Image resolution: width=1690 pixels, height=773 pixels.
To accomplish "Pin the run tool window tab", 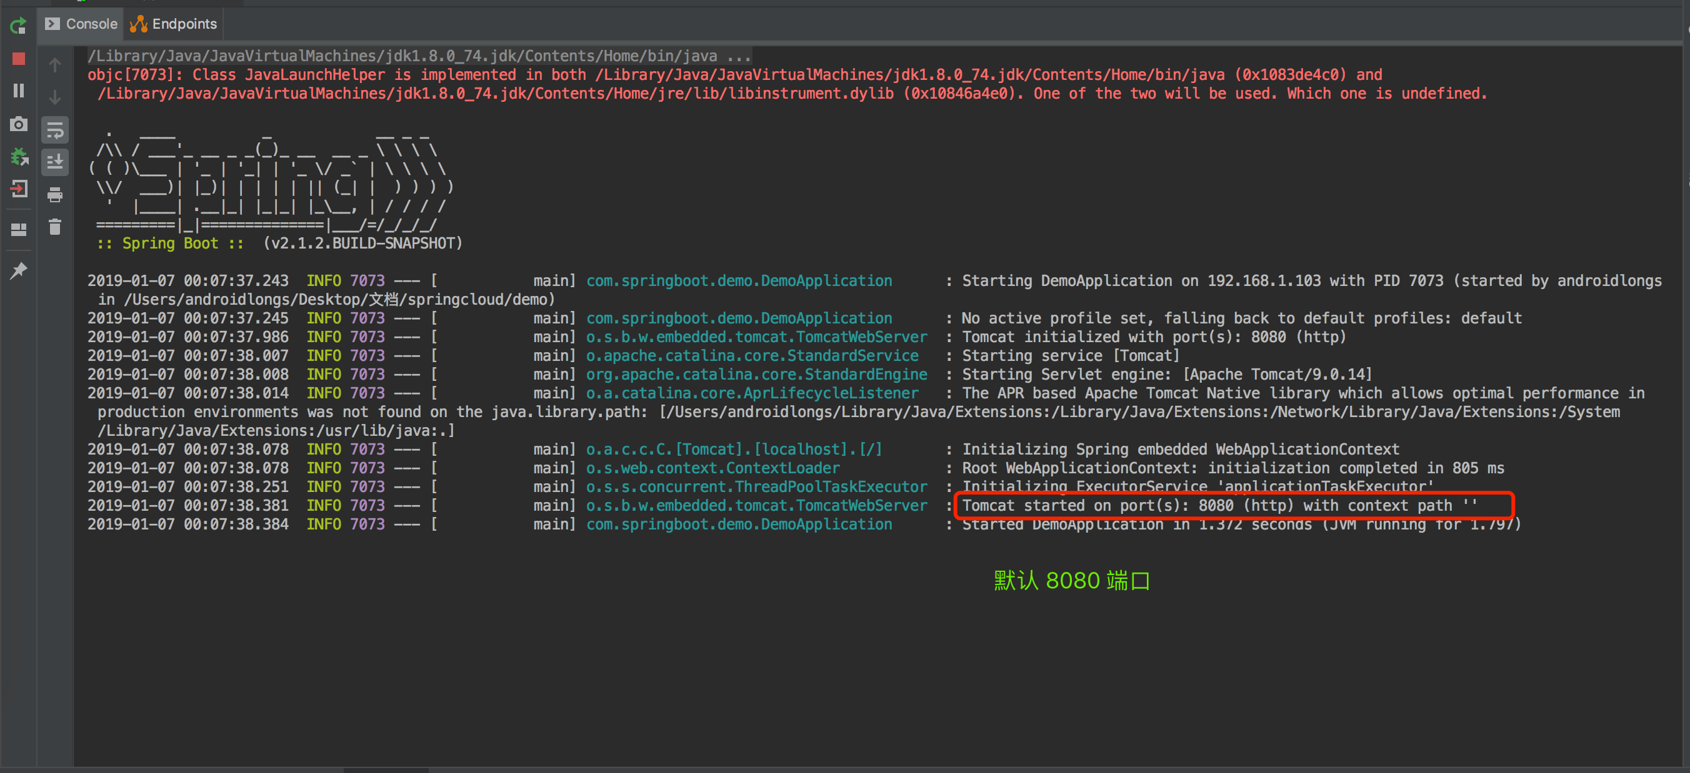I will tap(18, 270).
